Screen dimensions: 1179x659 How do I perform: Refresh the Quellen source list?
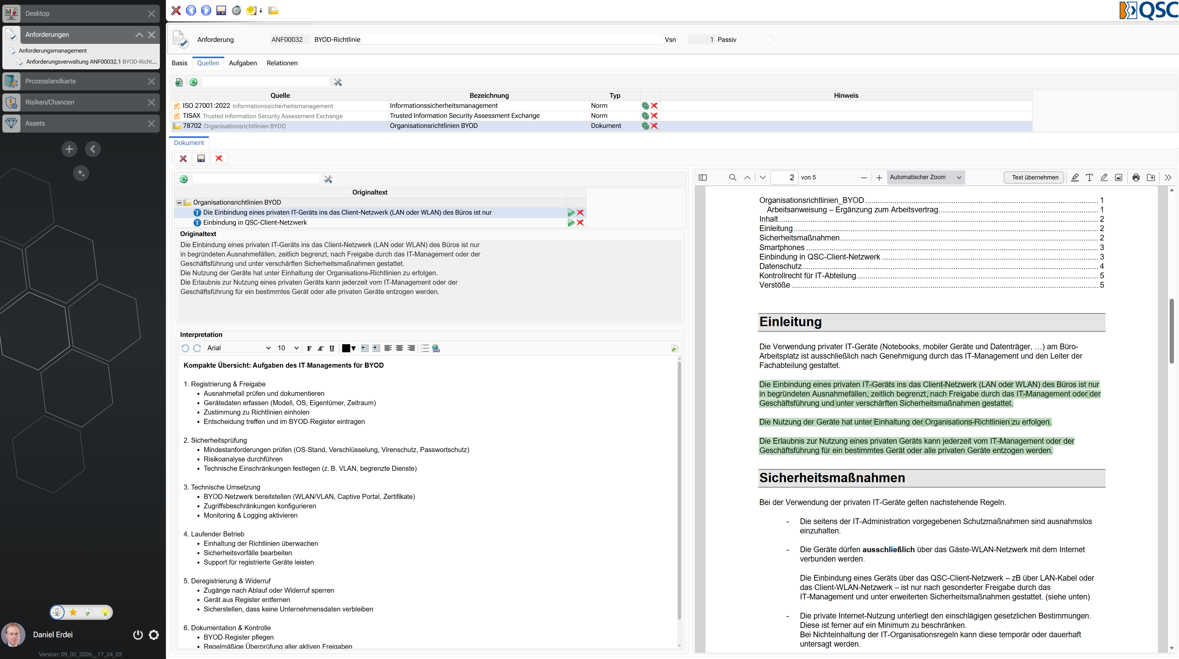(194, 82)
